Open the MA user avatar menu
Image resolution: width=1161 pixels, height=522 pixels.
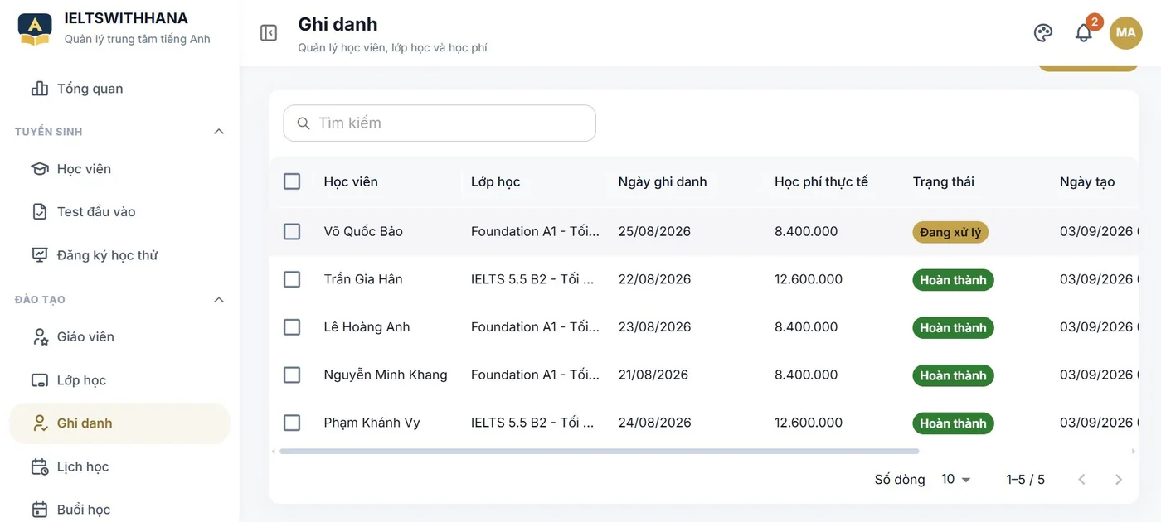coord(1125,32)
